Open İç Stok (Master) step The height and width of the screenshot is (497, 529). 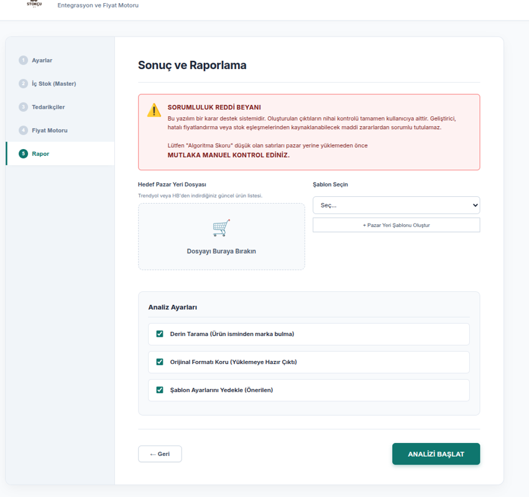point(53,84)
